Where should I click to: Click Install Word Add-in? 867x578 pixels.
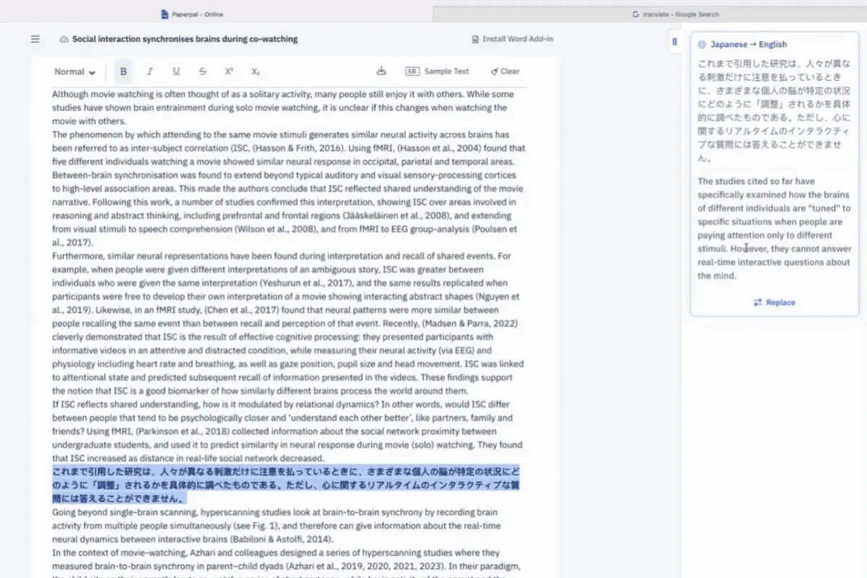point(512,39)
